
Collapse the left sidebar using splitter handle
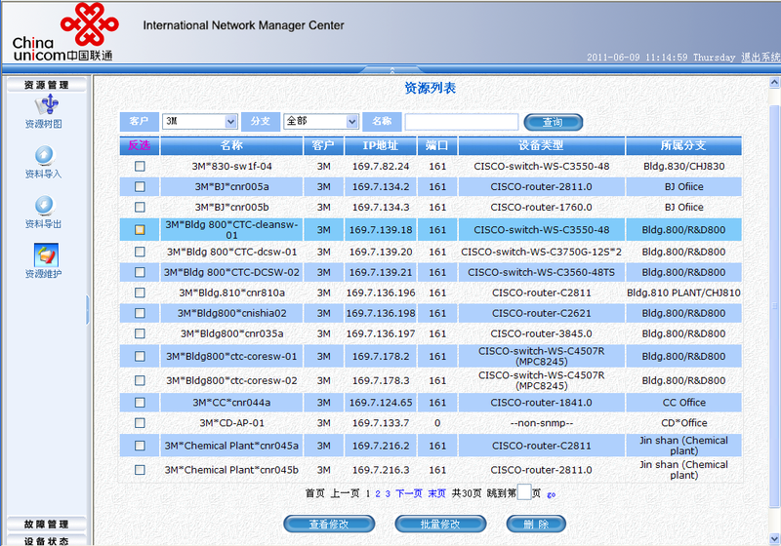(88, 310)
